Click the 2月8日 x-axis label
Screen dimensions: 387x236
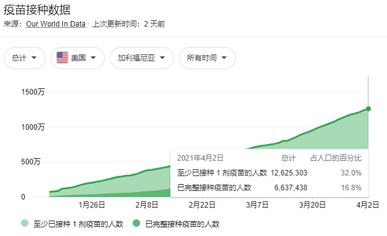click(x=147, y=205)
